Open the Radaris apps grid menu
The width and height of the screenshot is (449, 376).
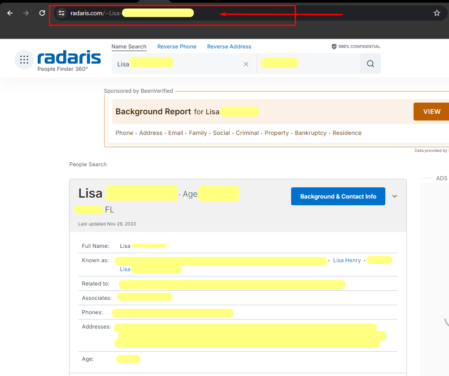(24, 60)
